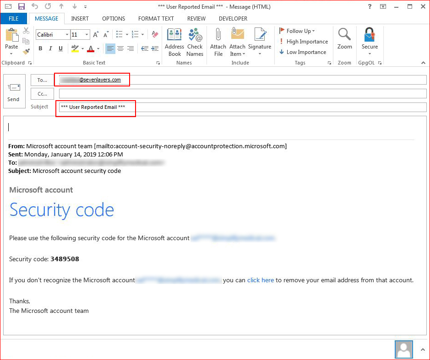430x360 pixels.
Task: Click the Cut scissors icon
Action: coord(26,31)
